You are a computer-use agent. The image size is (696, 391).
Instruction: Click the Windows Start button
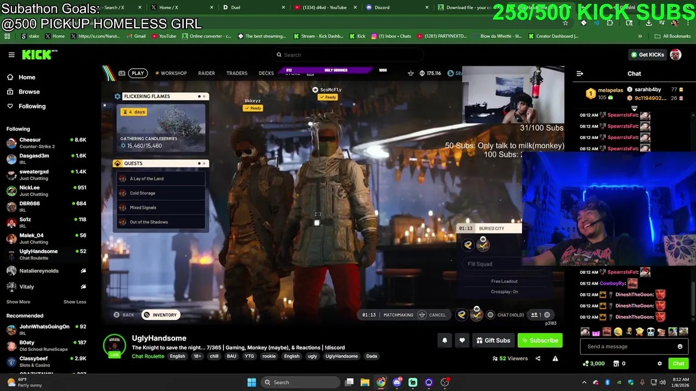click(252, 382)
